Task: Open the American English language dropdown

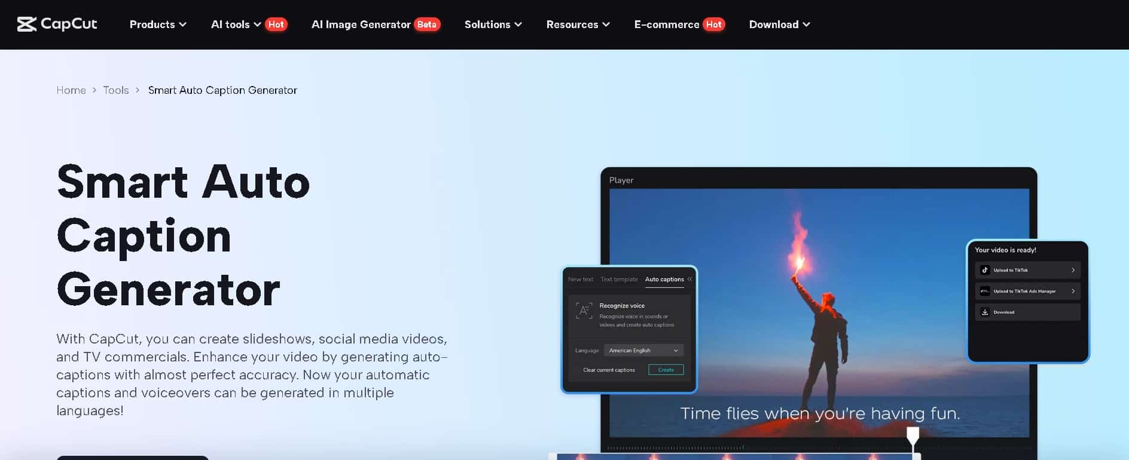Action: pos(643,351)
